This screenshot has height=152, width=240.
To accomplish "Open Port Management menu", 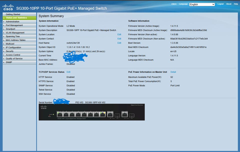I will (x=19, y=25).
